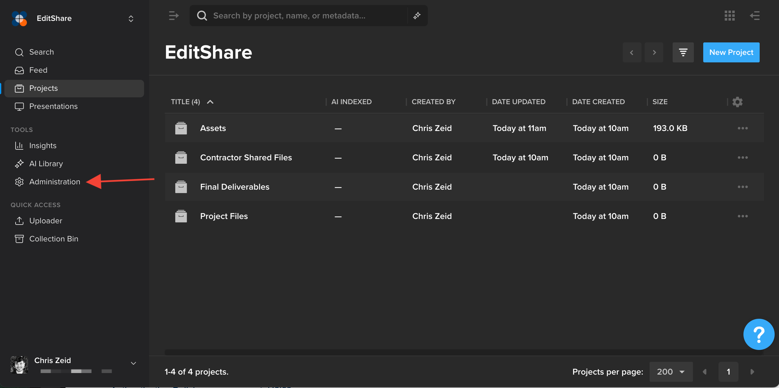Sort by the DATE CREATED column
Image resolution: width=779 pixels, height=388 pixels.
point(598,102)
